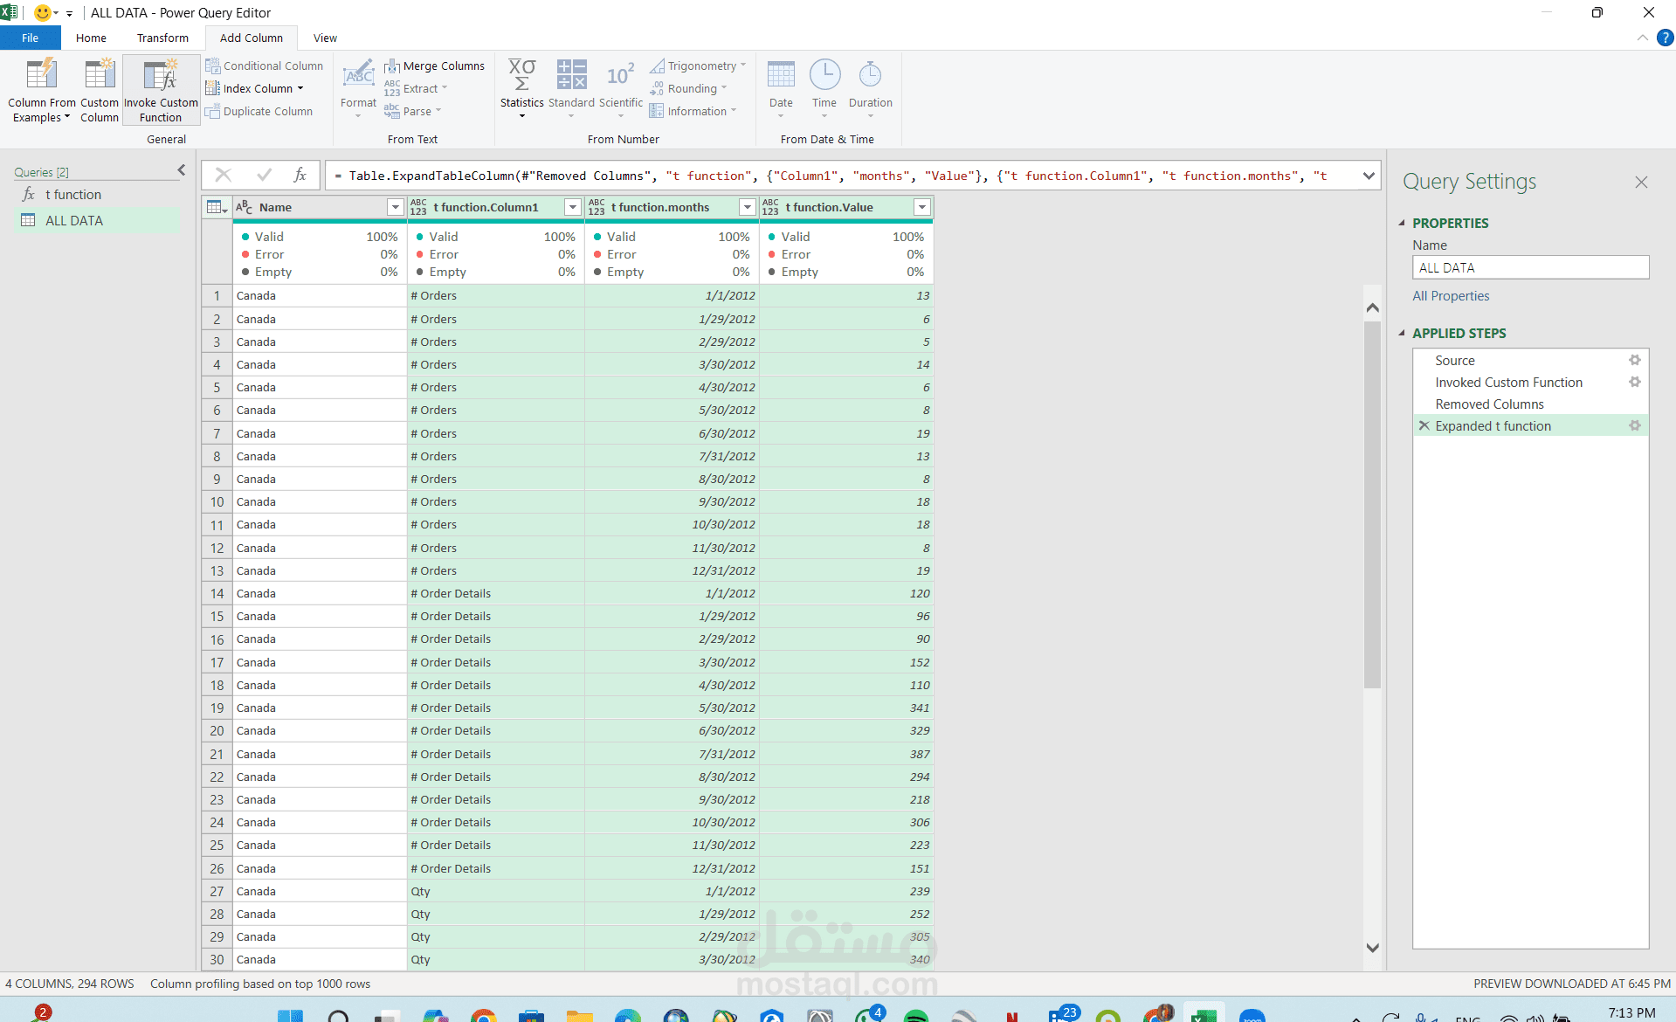This screenshot has height=1022, width=1676.
Task: Select the Source applied step
Action: tap(1454, 360)
